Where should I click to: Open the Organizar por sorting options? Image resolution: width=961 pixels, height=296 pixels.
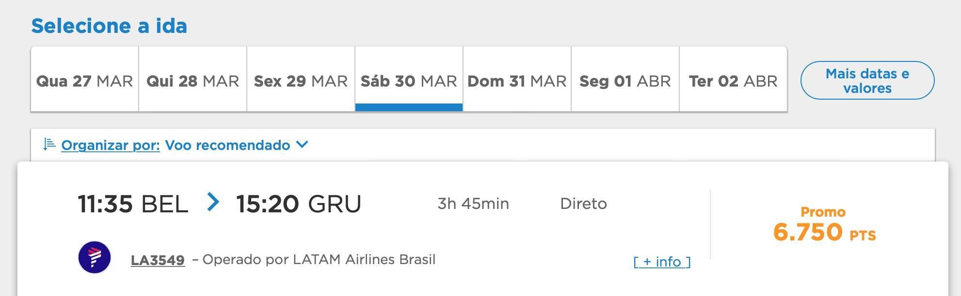point(111,145)
